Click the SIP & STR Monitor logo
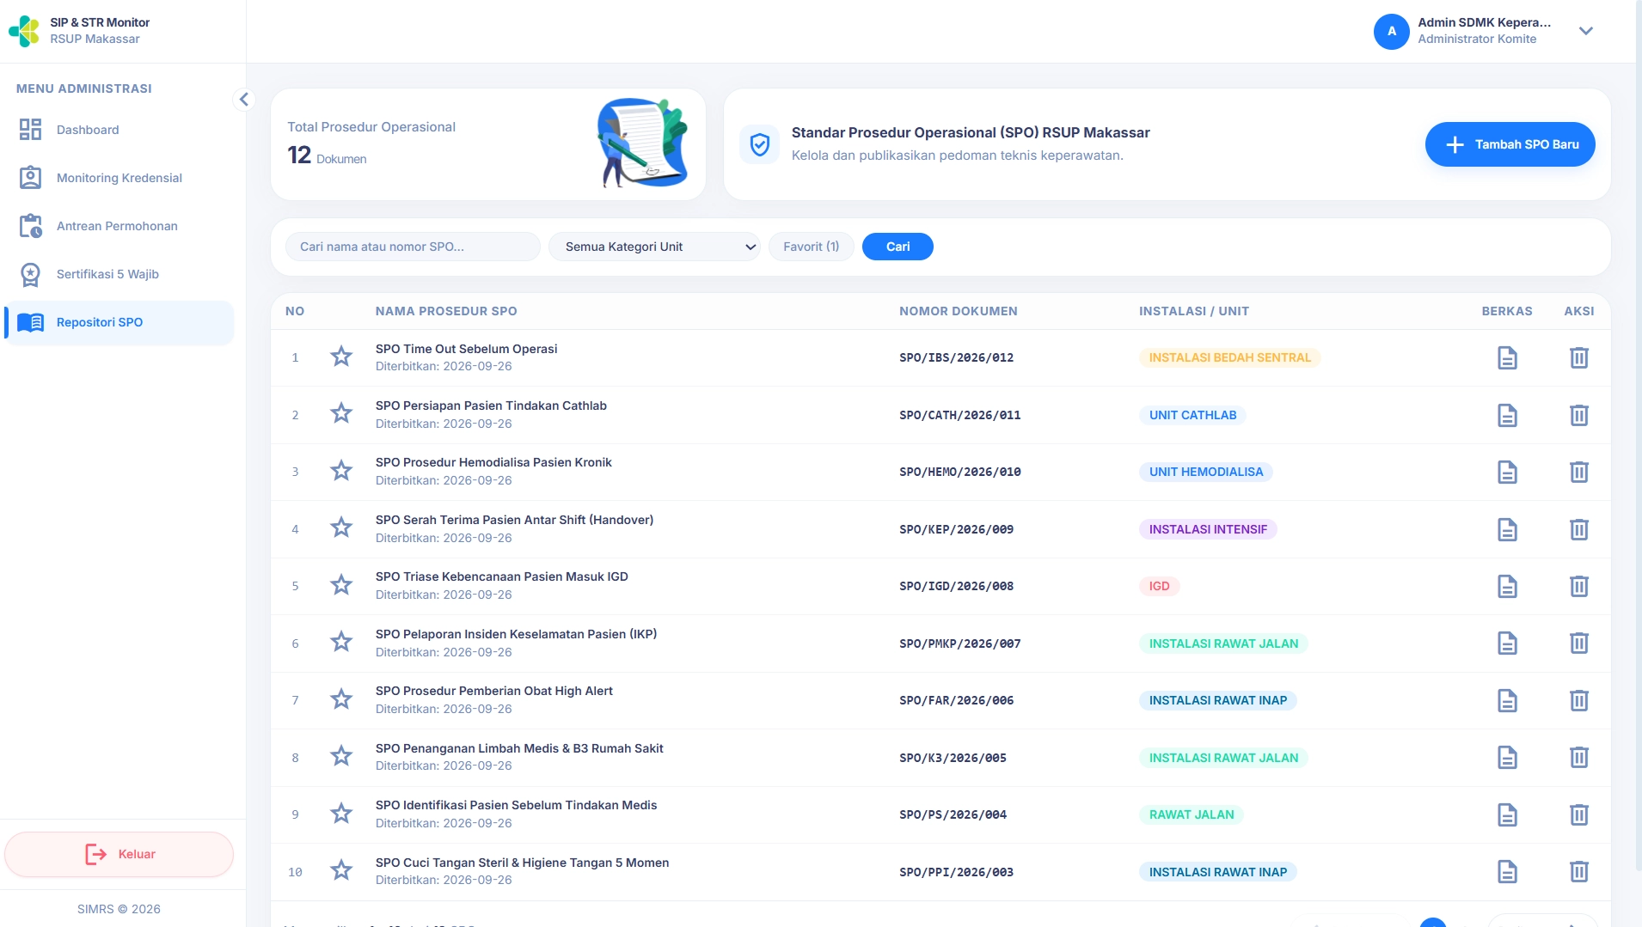Image resolution: width=1642 pixels, height=927 pixels. 24,31
